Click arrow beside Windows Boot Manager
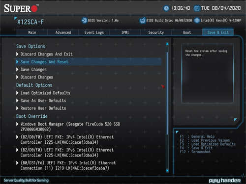This screenshot has width=246, height=184. tap(17, 124)
